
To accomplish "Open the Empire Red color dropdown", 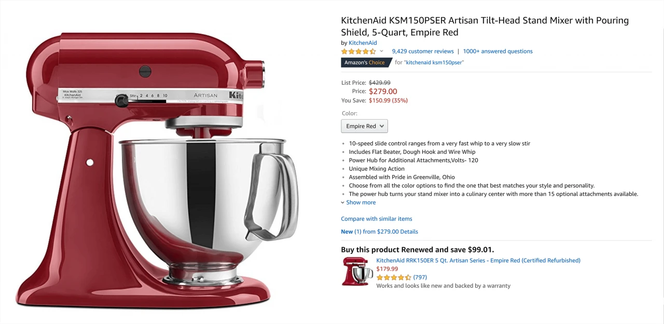I will coord(364,126).
